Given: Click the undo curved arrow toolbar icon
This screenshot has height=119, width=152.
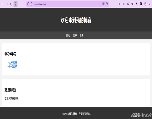Looking at the screenshot, I should tap(137, 4).
